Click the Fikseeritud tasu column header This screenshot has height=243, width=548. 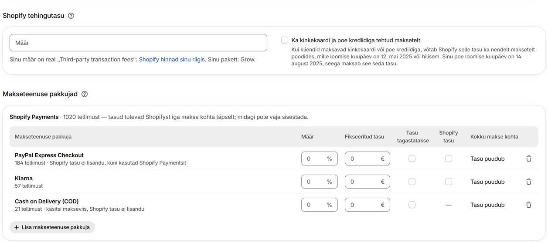[364, 137]
